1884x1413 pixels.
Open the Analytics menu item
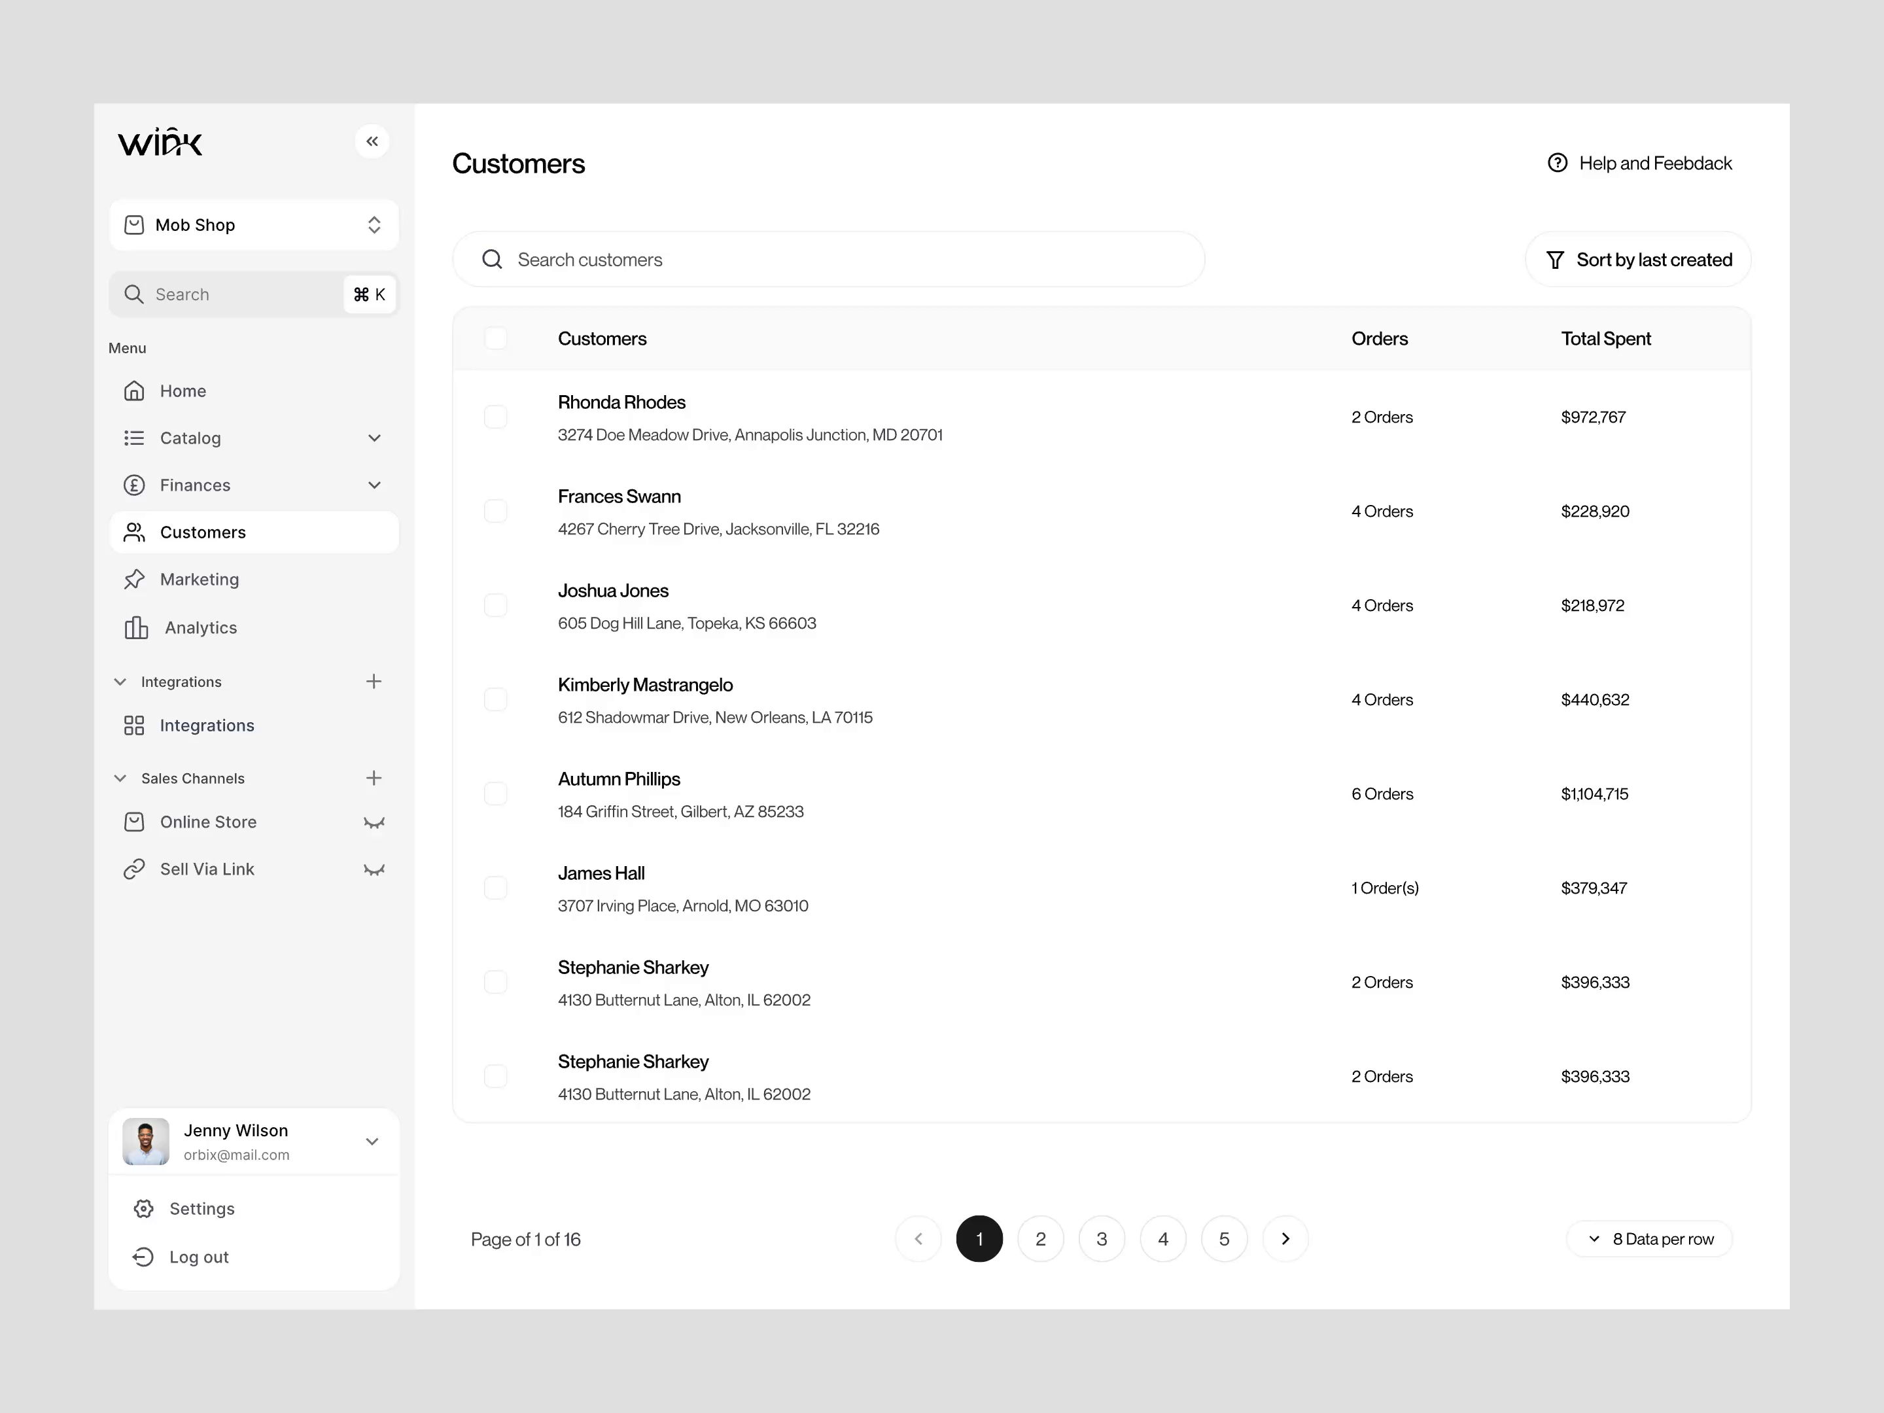click(254, 628)
